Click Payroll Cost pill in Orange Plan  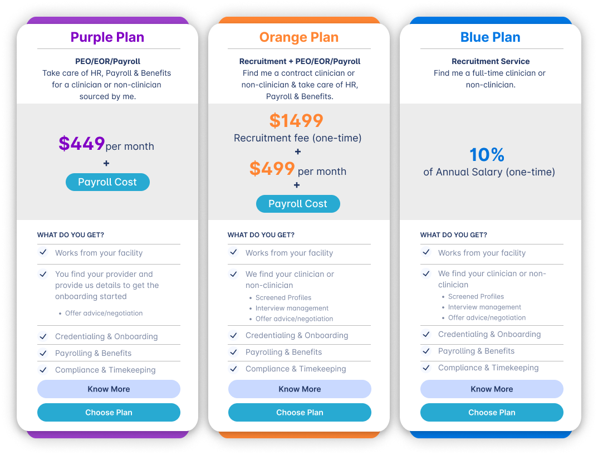(298, 204)
